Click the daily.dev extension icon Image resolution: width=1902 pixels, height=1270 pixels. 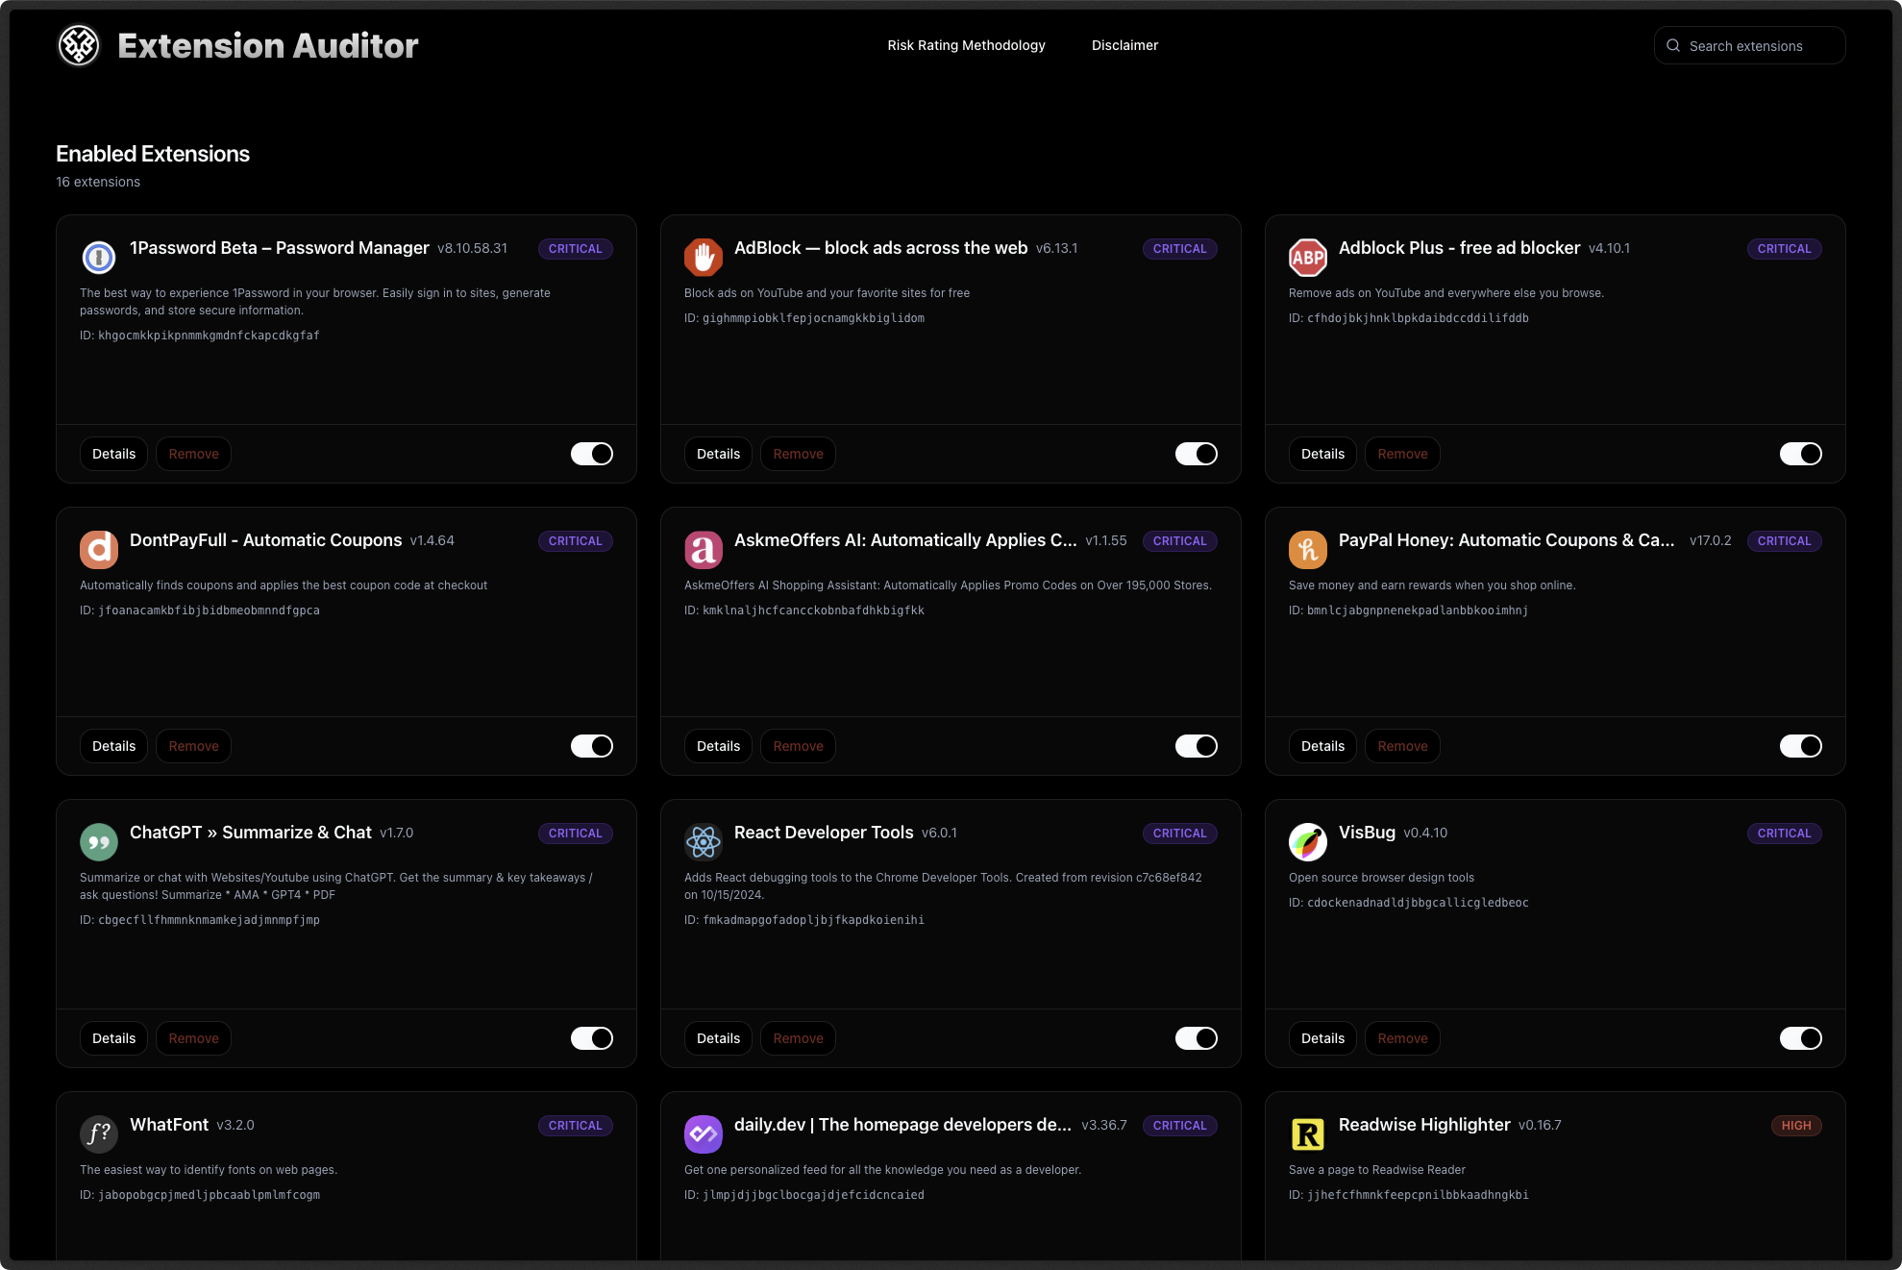tap(704, 1133)
